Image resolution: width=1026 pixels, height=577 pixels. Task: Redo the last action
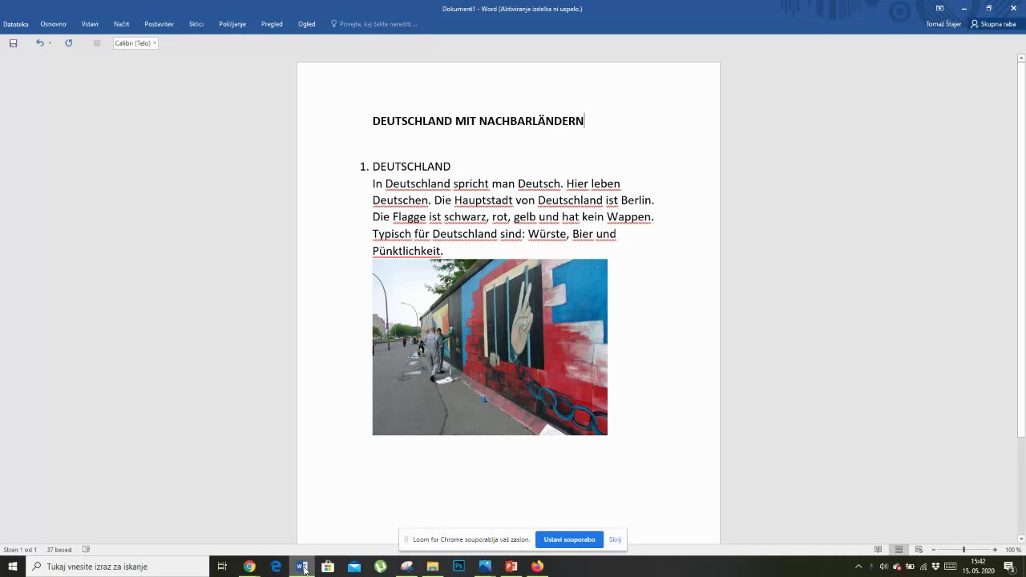click(68, 43)
